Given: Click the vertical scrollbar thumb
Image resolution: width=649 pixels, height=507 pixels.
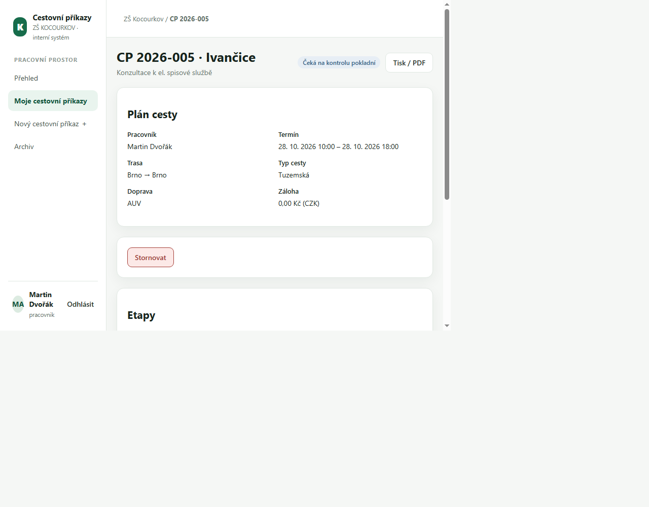Looking at the screenshot, I should click(447, 104).
